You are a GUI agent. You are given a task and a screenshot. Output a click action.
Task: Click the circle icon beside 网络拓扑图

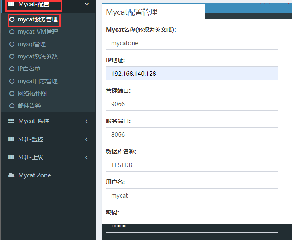12,93
